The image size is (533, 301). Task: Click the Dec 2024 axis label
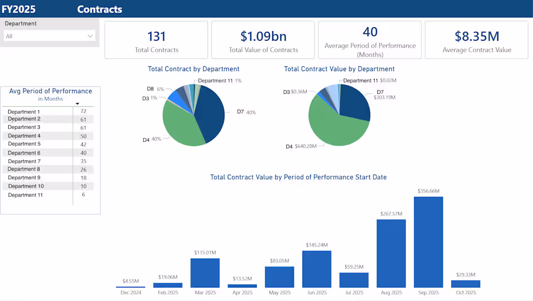click(x=130, y=292)
